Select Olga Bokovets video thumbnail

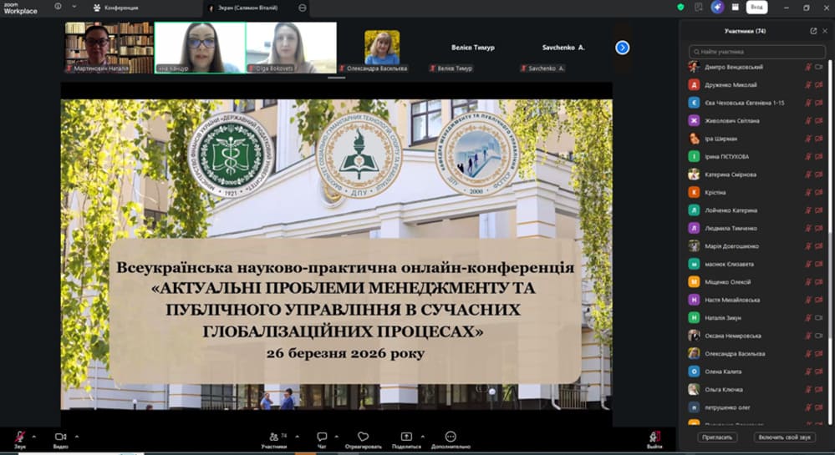coord(292,48)
